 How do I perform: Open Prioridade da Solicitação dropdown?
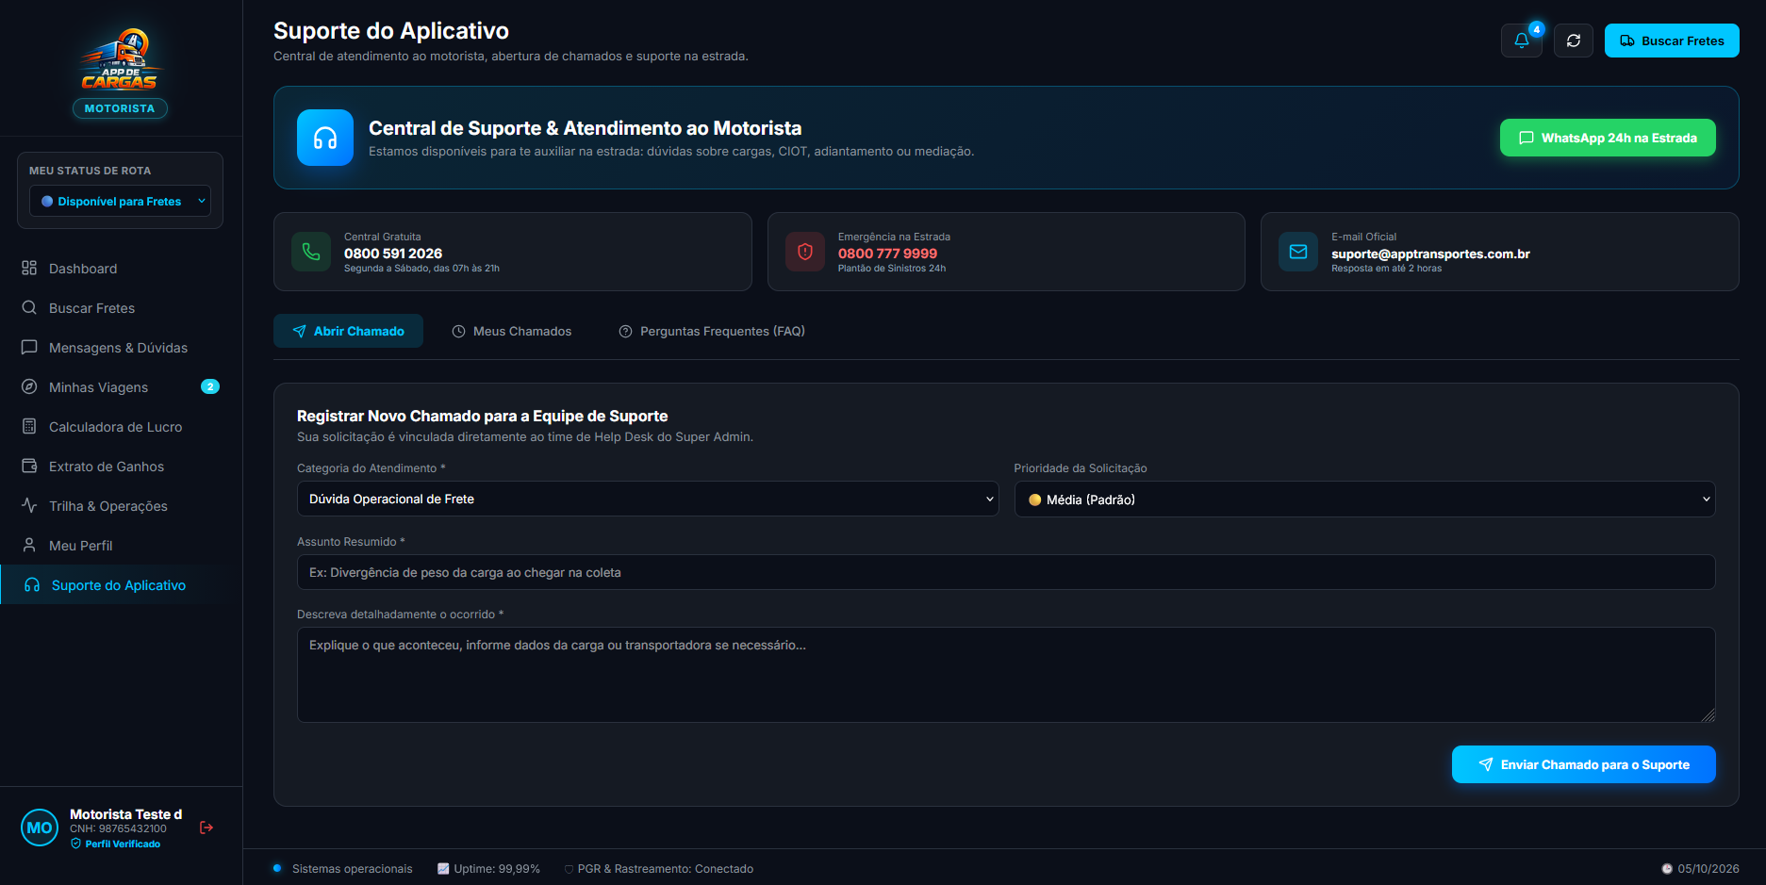click(x=1364, y=500)
